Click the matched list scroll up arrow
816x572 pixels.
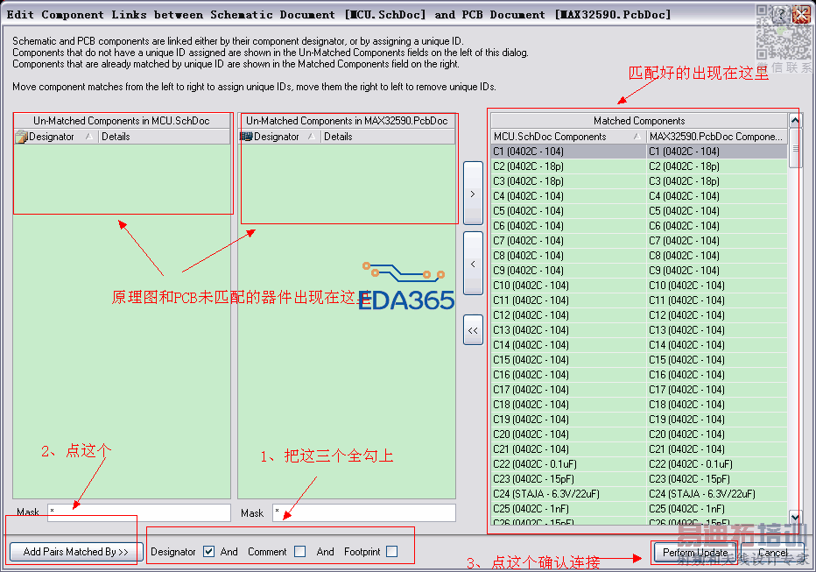[x=795, y=121]
